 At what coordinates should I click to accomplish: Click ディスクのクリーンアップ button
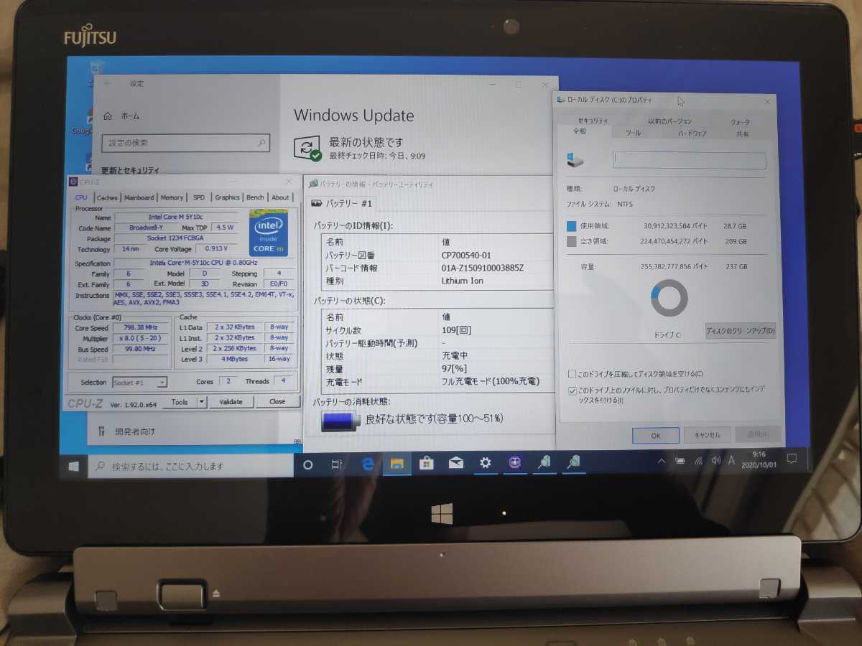(x=740, y=332)
